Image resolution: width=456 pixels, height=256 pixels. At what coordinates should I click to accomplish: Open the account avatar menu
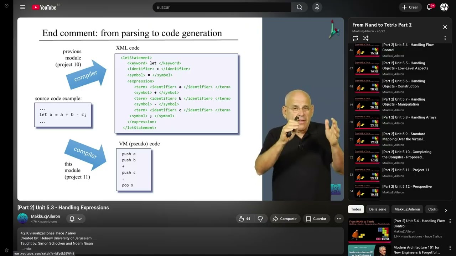[444, 7]
